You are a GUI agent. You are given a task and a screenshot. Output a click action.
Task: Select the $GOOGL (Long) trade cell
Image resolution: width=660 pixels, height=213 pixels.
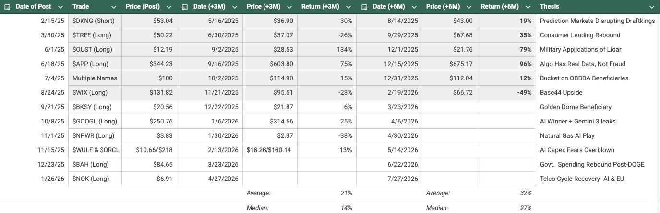coord(95,121)
